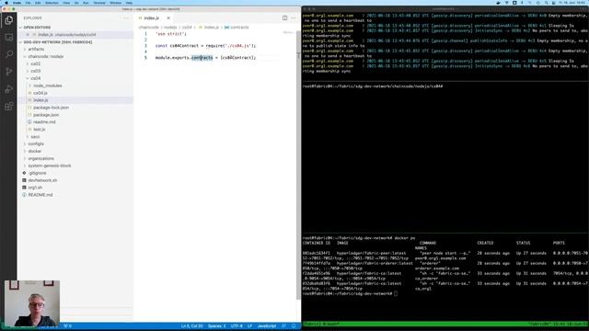Click the docker ps terminal prompt line

359,238
